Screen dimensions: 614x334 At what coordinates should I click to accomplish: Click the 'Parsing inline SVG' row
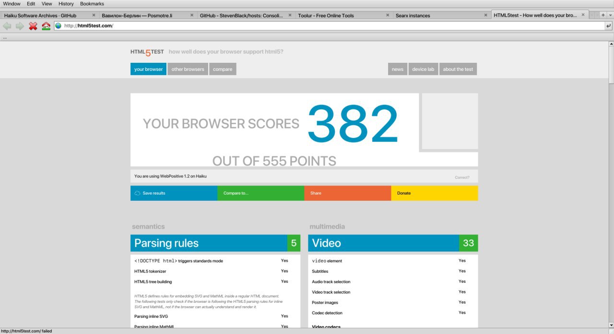point(215,316)
